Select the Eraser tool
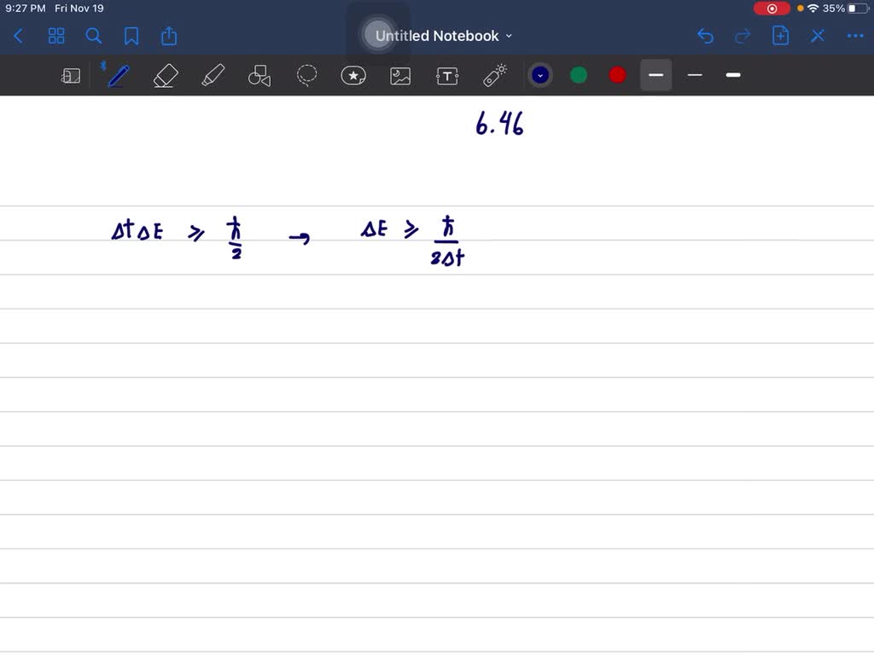This screenshot has height=655, width=874. coord(166,75)
